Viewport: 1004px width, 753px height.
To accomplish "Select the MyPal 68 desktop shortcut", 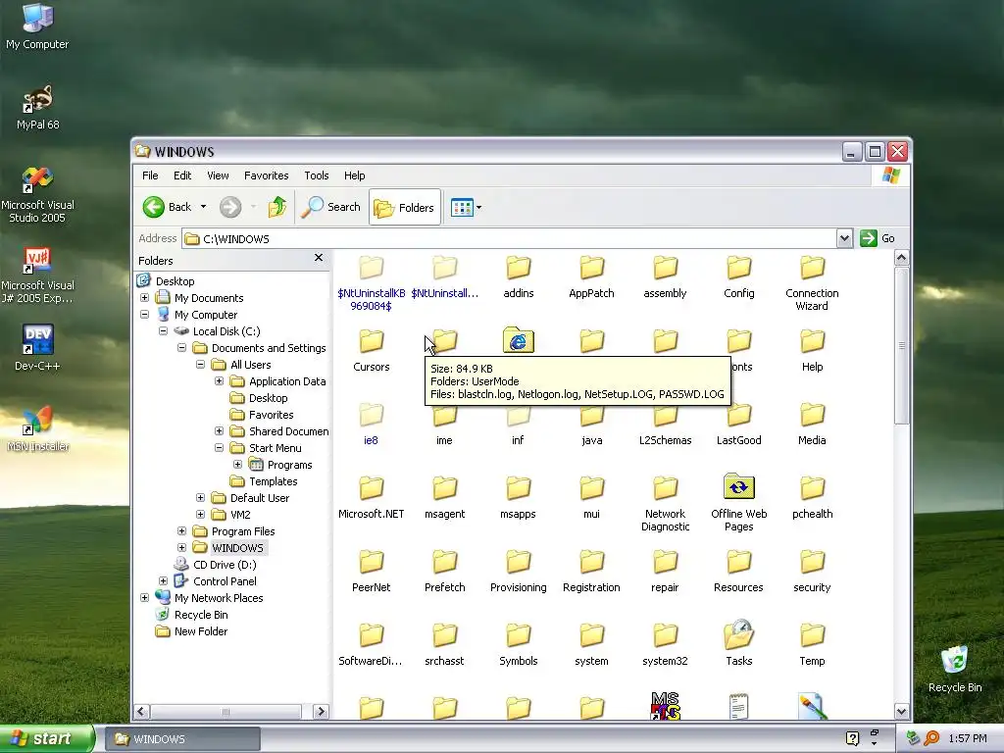I will click(x=37, y=107).
